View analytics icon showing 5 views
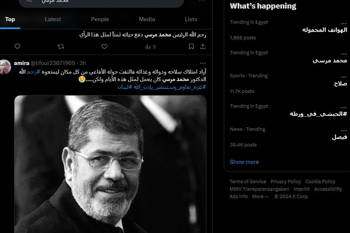Screen dimensions: 350x233 [x=150, y=47]
